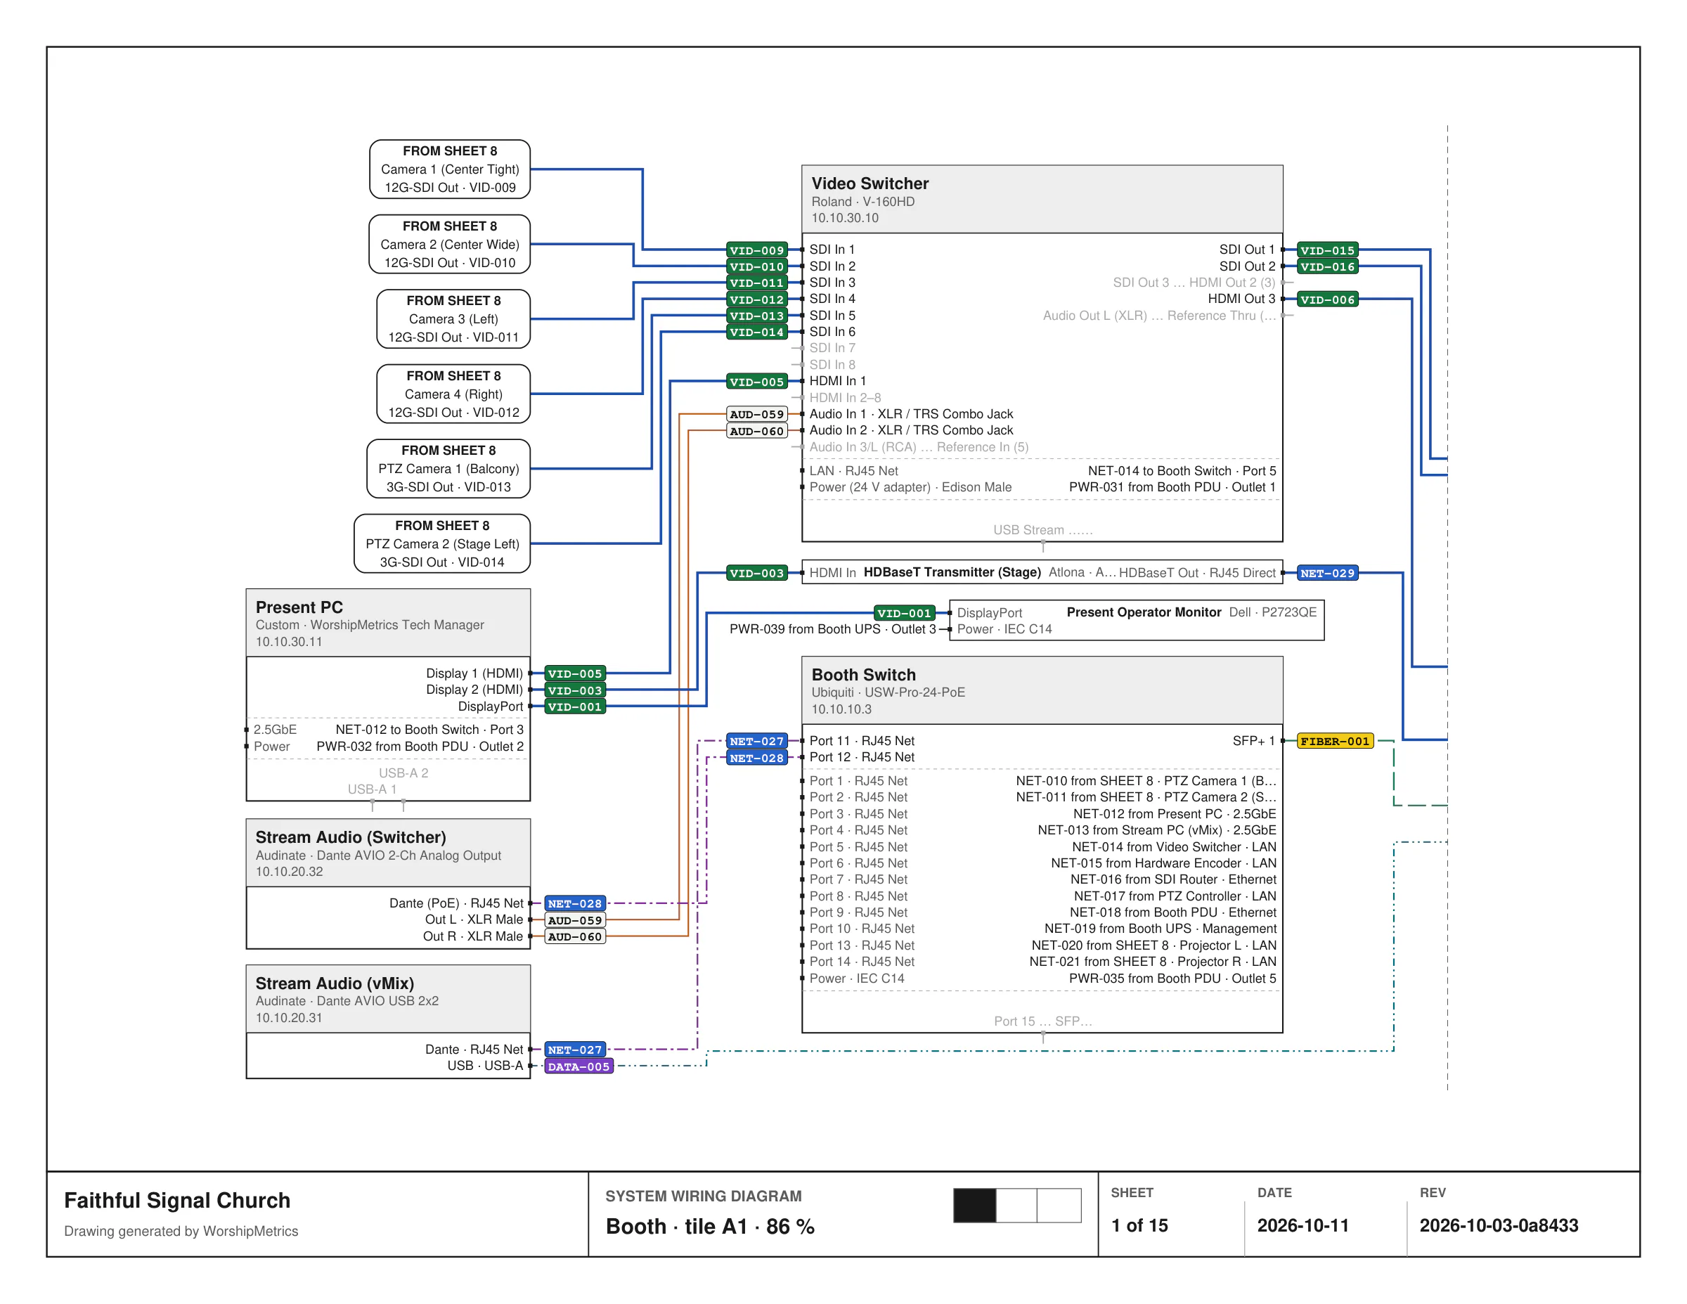Select the Stream Audio (Switcher) block title
Screen dimensions: 1687x1304
pos(351,837)
